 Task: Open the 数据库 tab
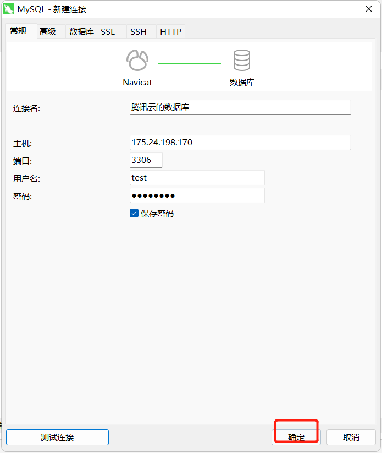coord(81,31)
